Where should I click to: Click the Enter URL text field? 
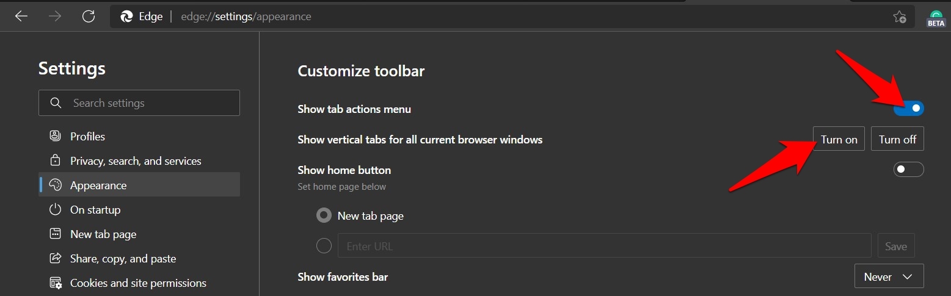point(604,246)
